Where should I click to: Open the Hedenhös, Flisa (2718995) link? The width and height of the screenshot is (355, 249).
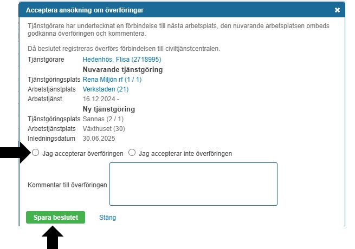click(x=122, y=59)
